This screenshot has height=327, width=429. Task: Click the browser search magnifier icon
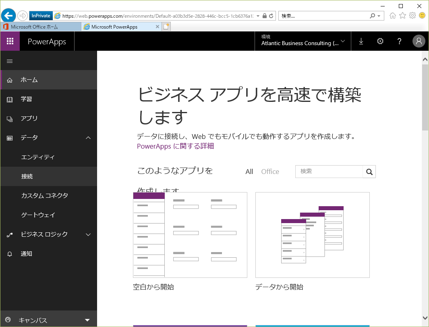(x=372, y=16)
